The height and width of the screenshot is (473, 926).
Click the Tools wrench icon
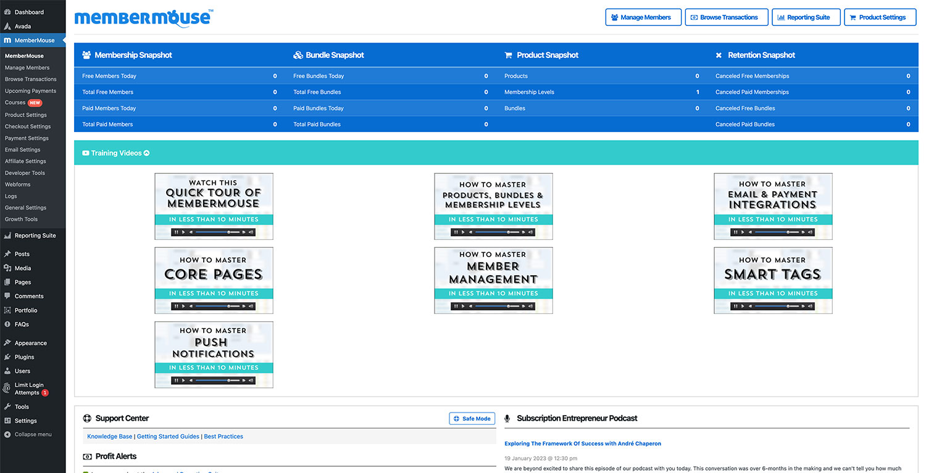coord(7,407)
